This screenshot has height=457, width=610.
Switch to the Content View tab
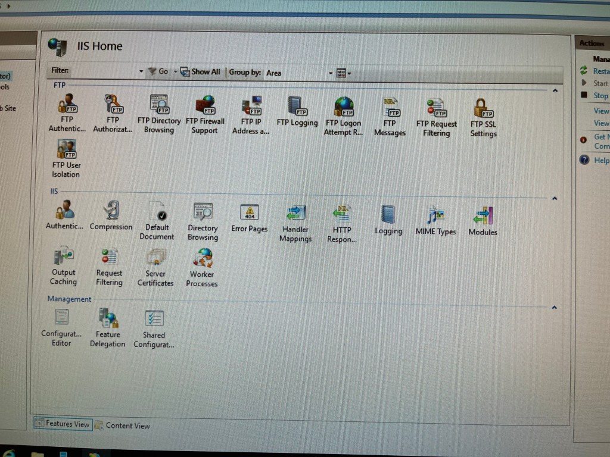click(x=123, y=425)
